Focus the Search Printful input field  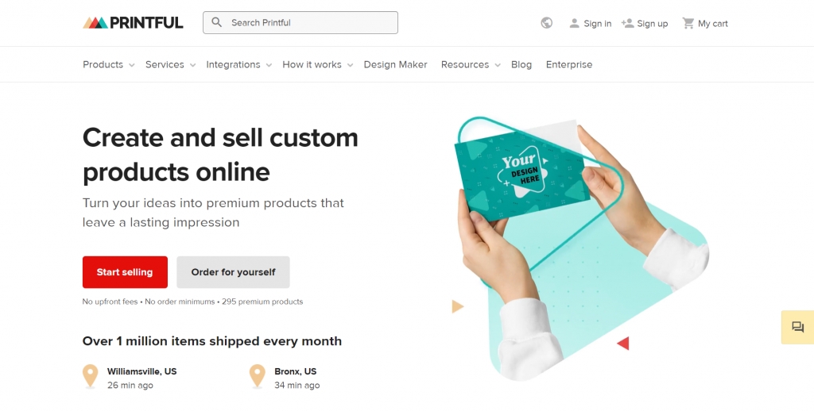[x=310, y=23]
